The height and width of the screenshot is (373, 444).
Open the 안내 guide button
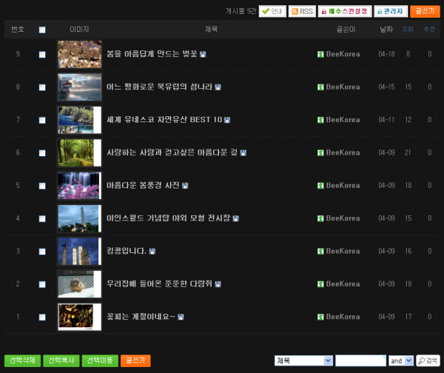click(x=272, y=11)
